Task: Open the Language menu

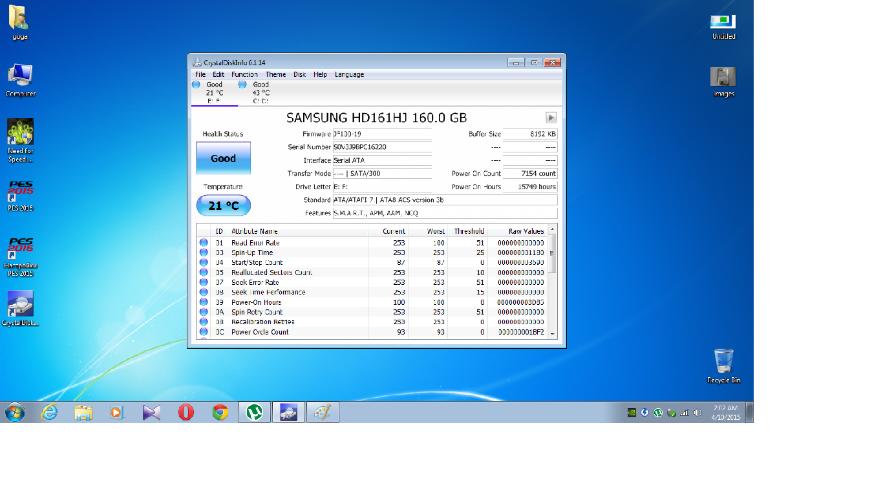Action: tap(349, 74)
